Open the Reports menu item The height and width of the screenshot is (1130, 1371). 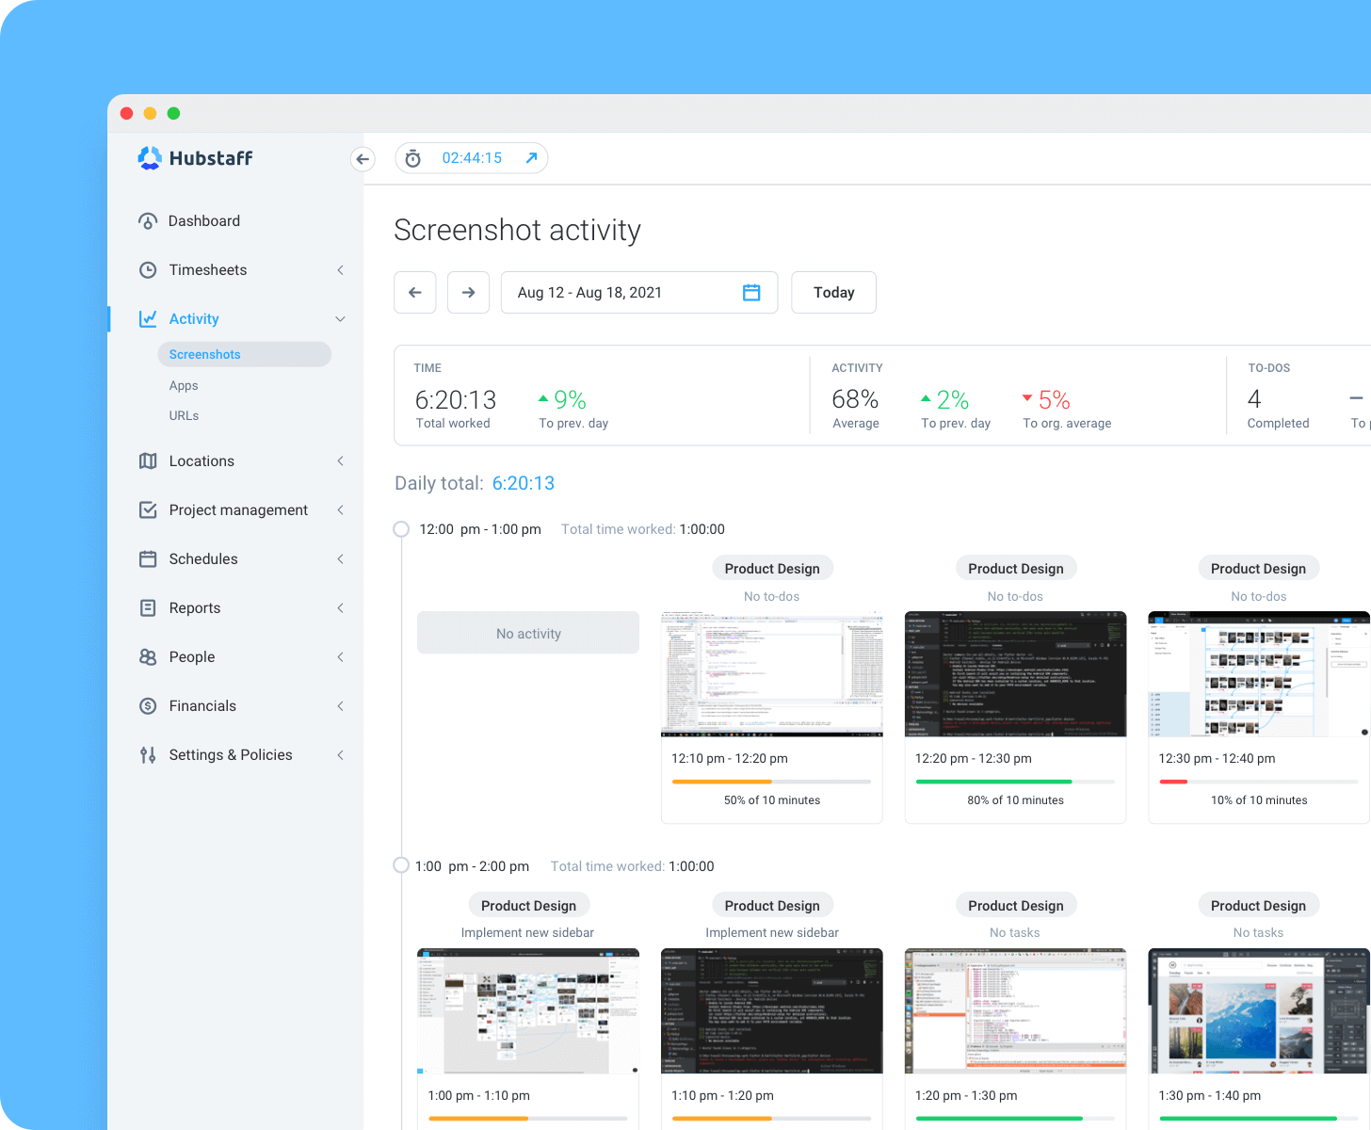195,608
